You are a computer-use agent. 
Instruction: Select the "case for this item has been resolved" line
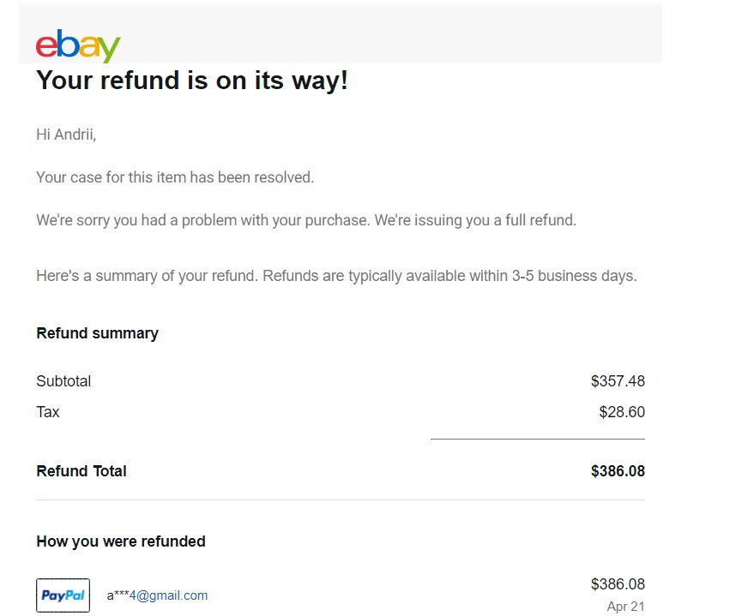pos(175,177)
